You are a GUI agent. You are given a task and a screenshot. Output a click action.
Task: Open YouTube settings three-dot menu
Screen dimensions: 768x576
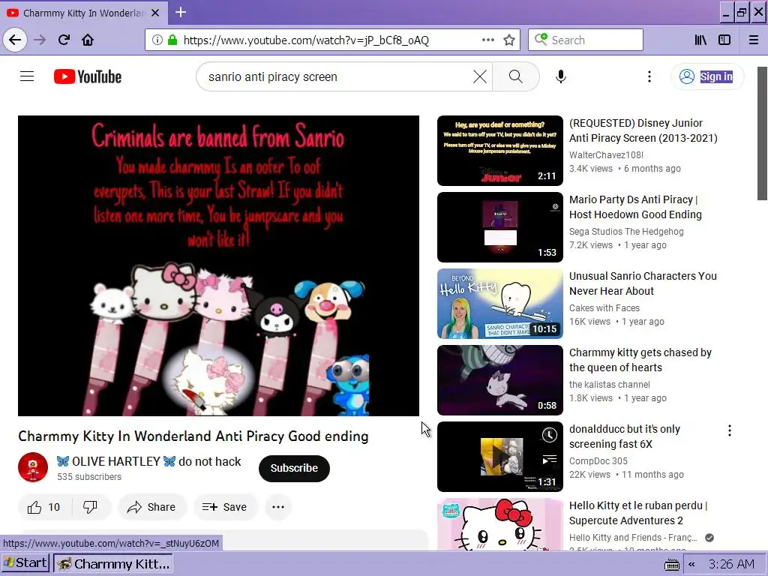pos(649,76)
